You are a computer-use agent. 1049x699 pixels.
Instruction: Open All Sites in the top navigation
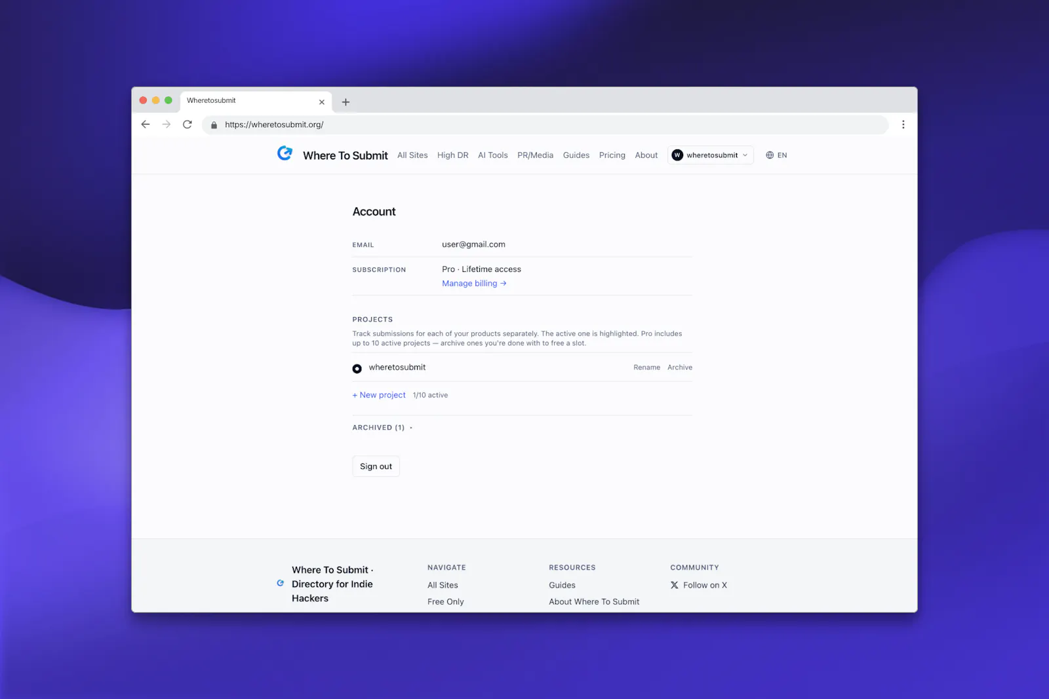click(x=412, y=155)
